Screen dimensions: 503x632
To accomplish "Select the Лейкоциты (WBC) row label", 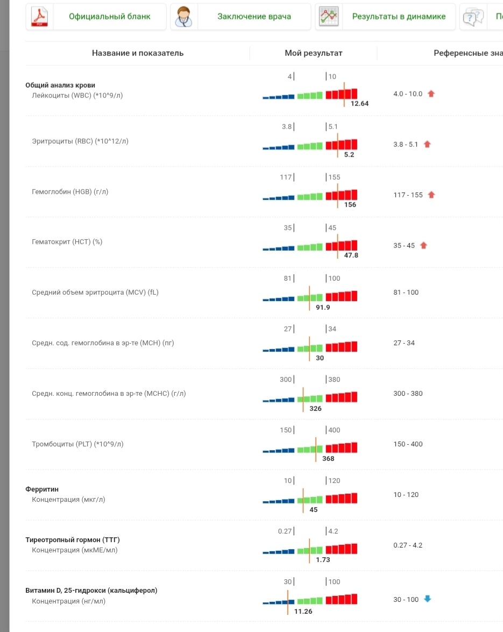I will pyautogui.click(x=81, y=95).
